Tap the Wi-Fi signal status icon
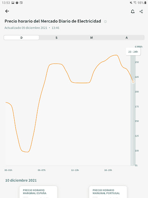 135,3
